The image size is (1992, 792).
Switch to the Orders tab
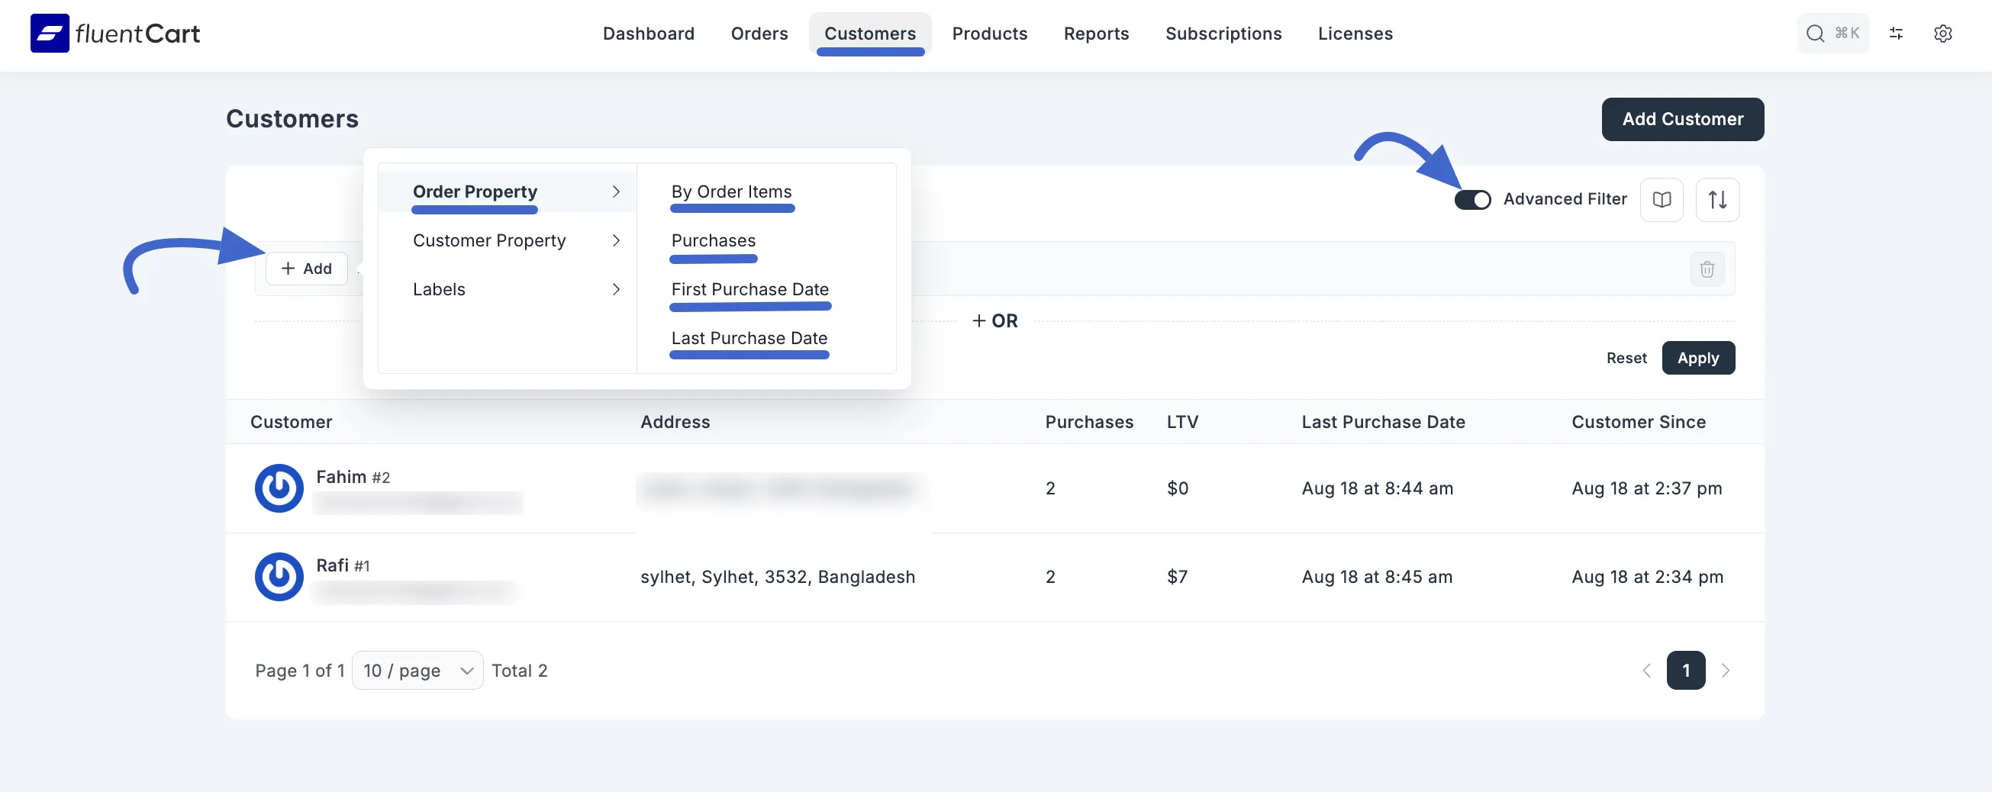coord(759,34)
